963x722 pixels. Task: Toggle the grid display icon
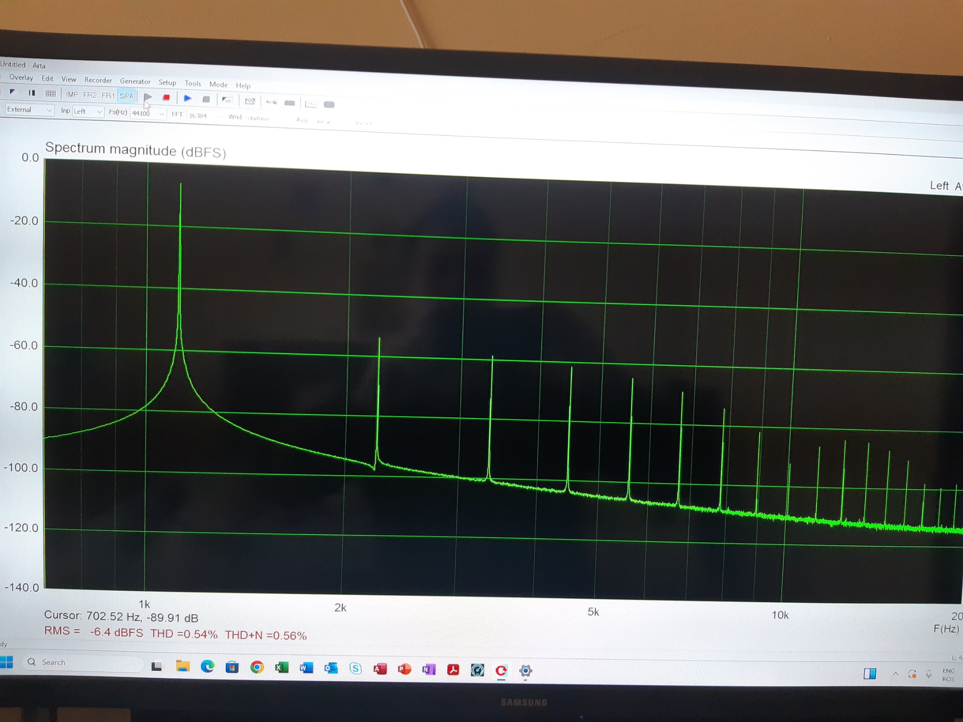(50, 94)
